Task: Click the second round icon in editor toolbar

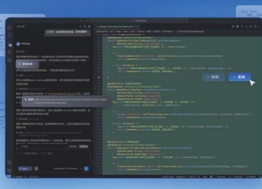Action: (237, 27)
